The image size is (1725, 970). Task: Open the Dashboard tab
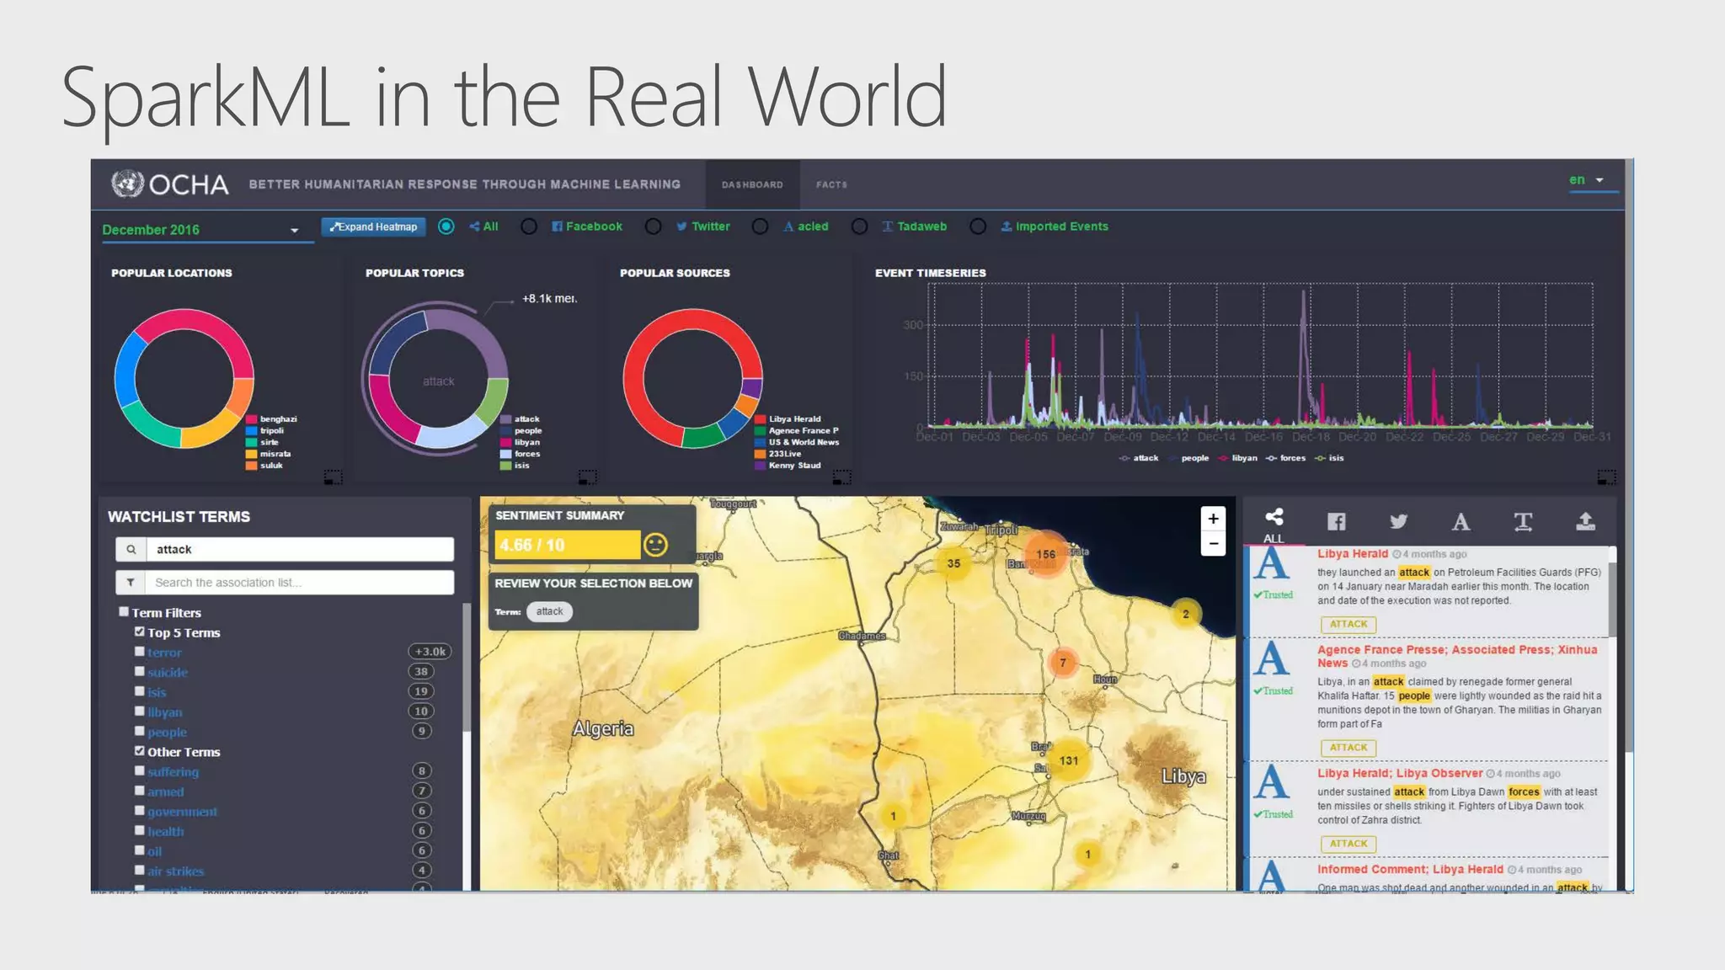[752, 184]
